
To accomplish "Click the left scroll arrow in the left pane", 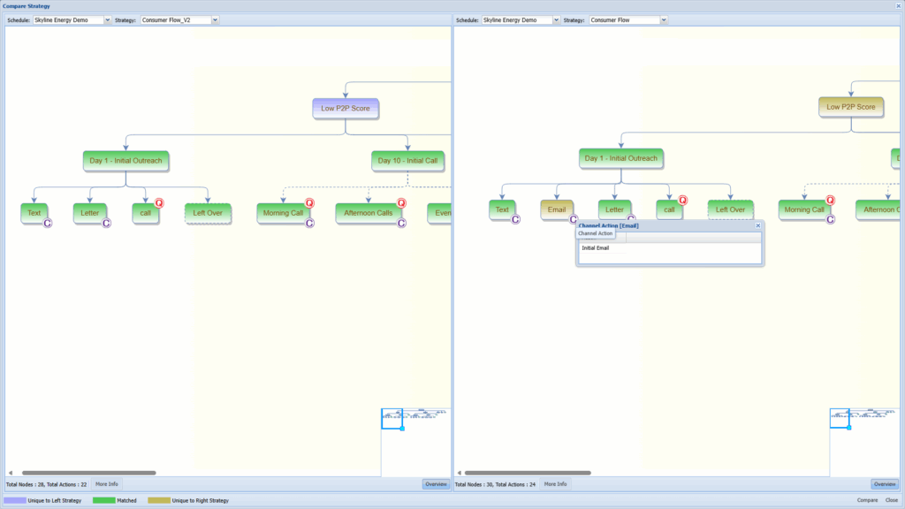I will tap(11, 473).
